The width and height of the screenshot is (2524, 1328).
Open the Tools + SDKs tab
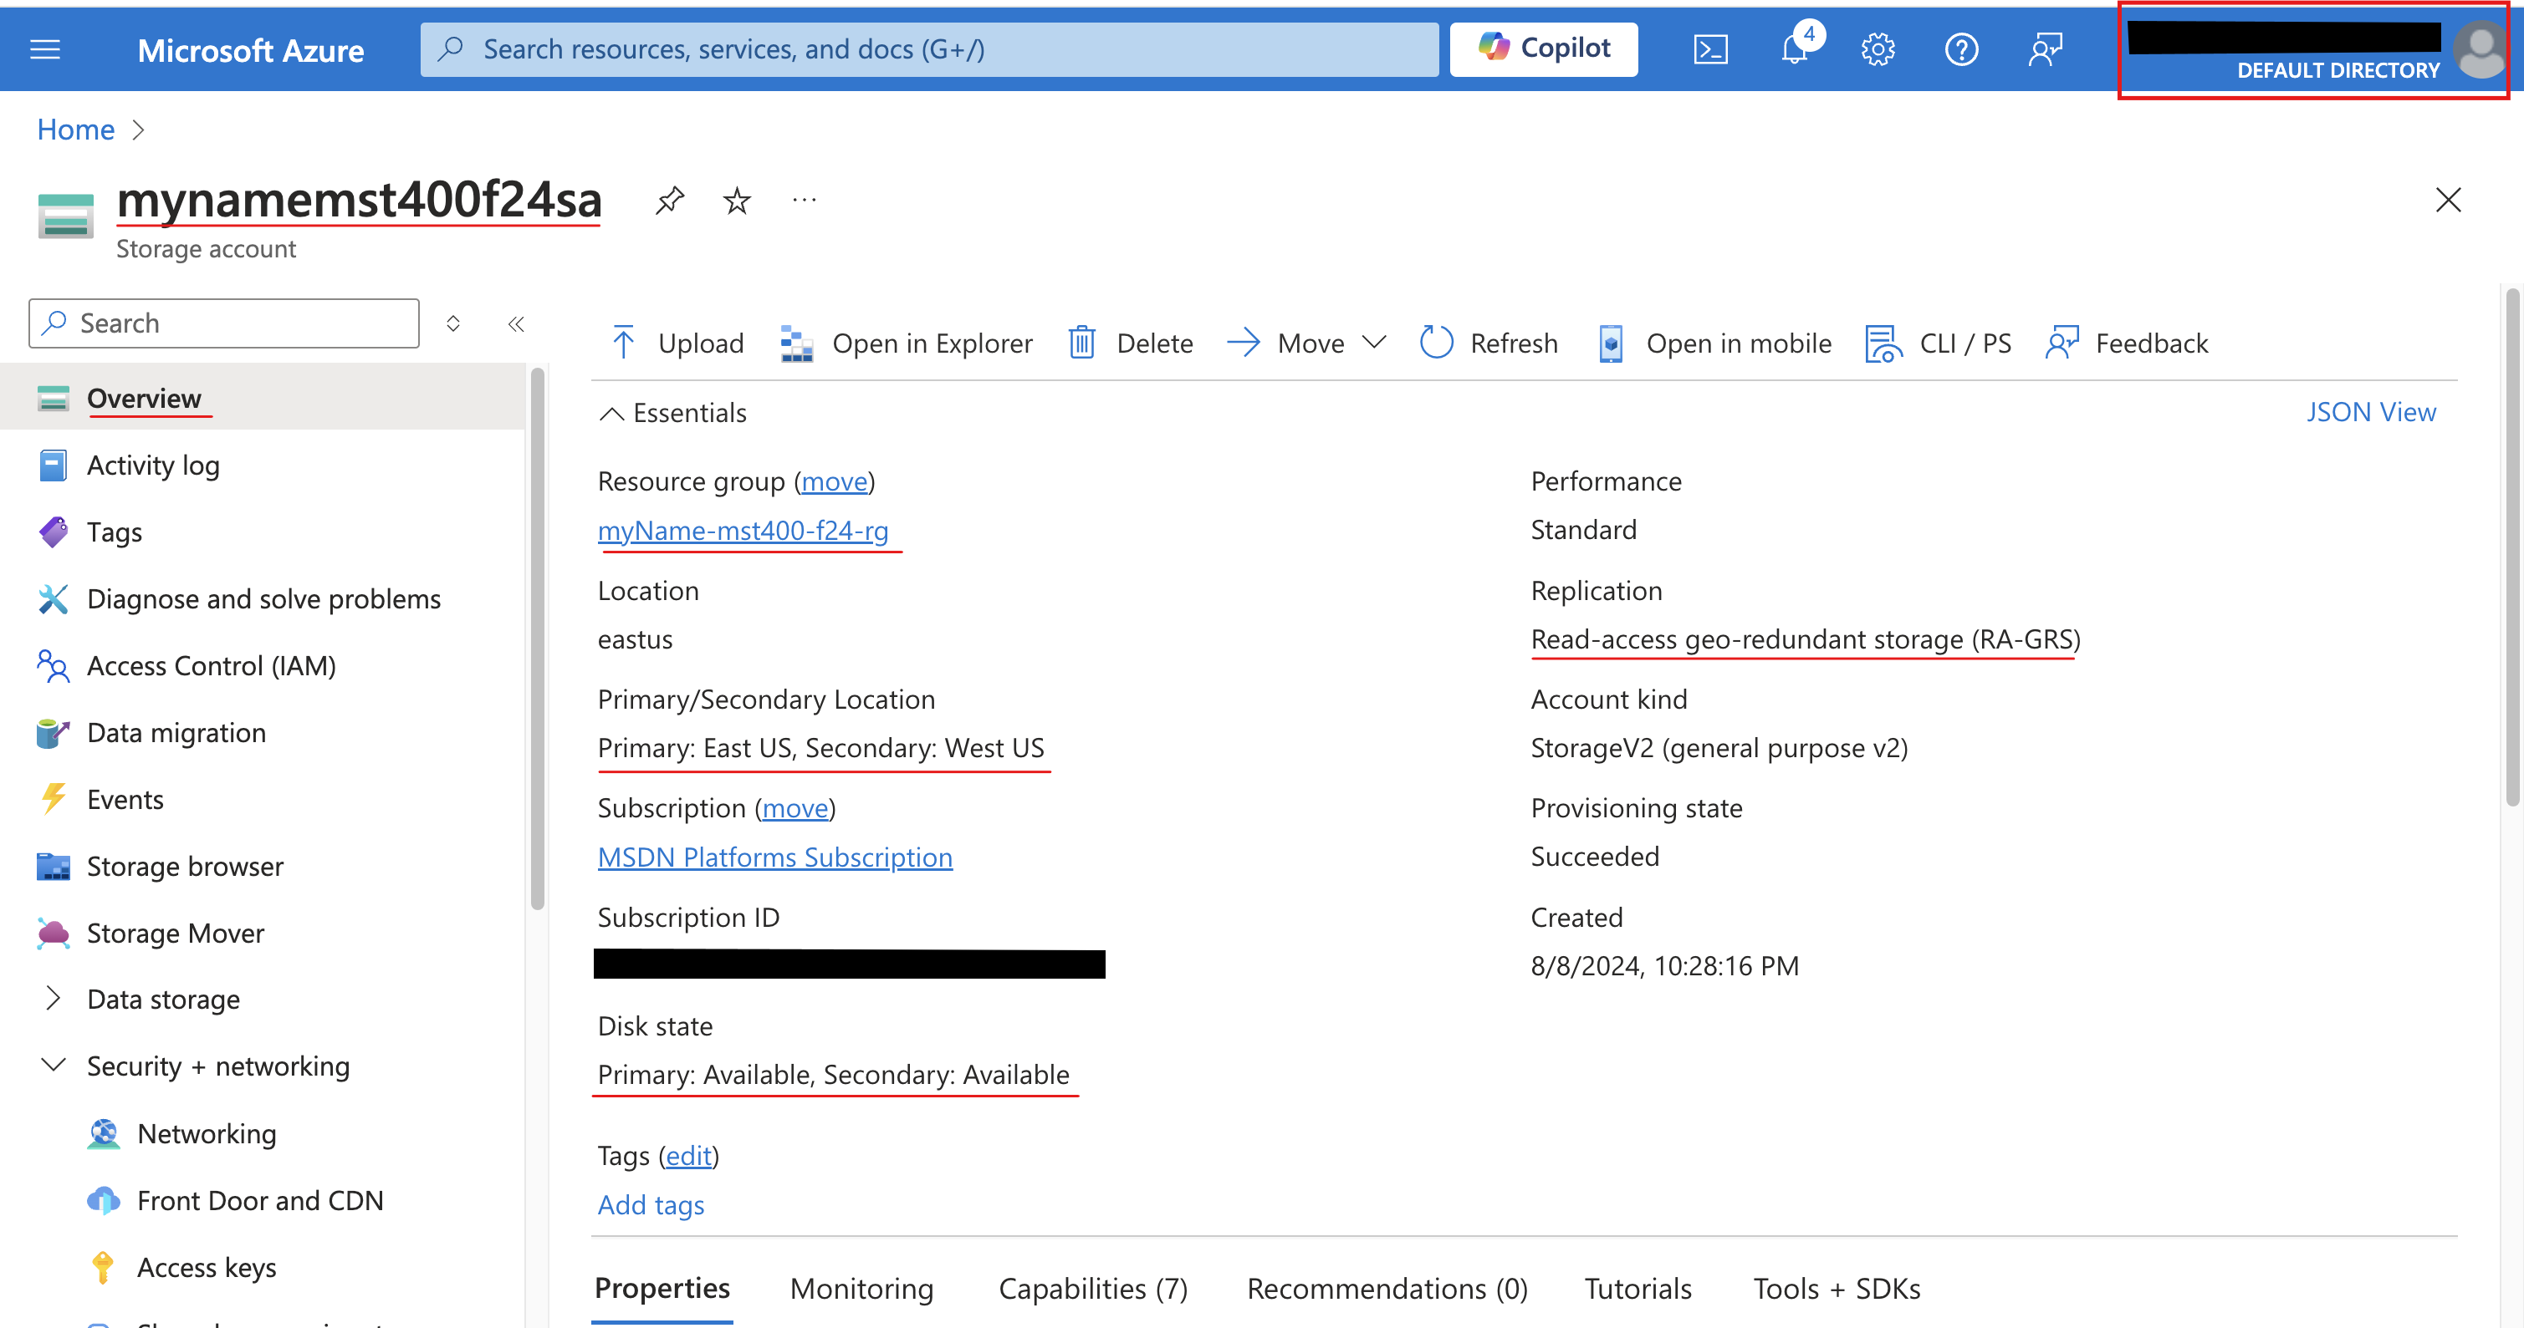(1837, 1289)
